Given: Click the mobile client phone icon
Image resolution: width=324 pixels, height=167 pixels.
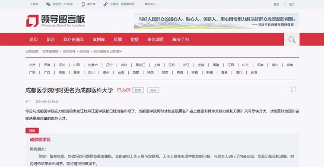Looking at the screenshot, I should [x=83, y=4].
